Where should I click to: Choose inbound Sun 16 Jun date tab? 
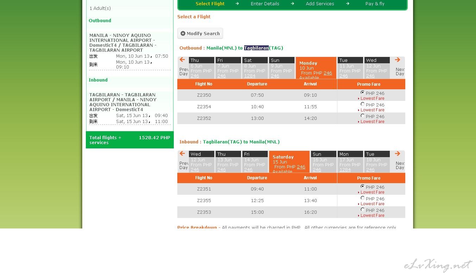click(324, 162)
